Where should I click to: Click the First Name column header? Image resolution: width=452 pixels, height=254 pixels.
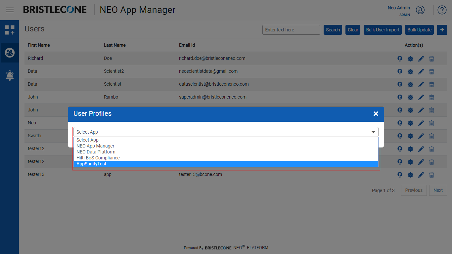tap(39, 45)
